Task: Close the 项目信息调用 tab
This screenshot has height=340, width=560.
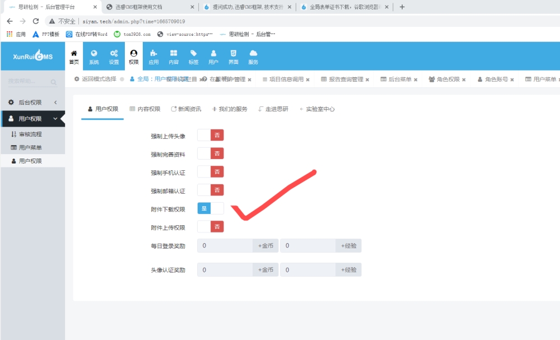Action: 307,80
